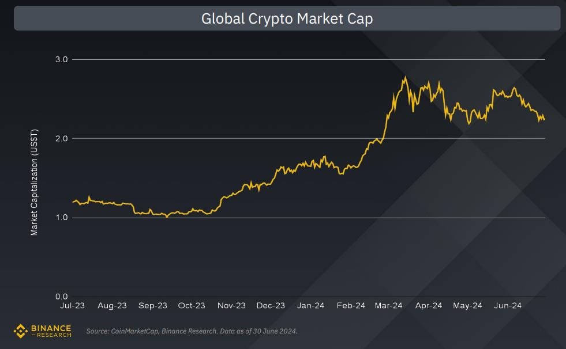Image resolution: width=566 pixels, height=349 pixels.
Task: Click the Binance diamond logo icon
Action: click(x=20, y=331)
